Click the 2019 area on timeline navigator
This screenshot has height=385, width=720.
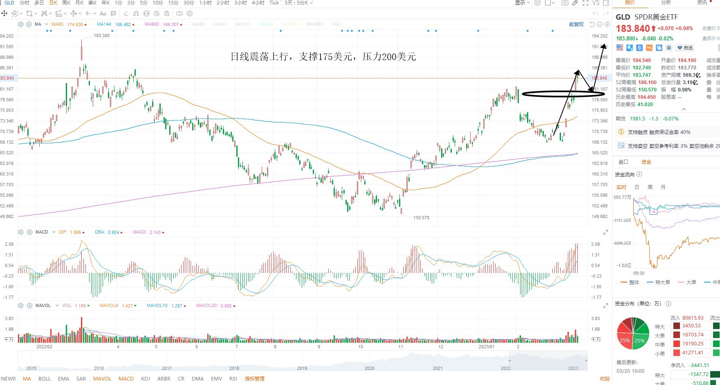click(302, 368)
